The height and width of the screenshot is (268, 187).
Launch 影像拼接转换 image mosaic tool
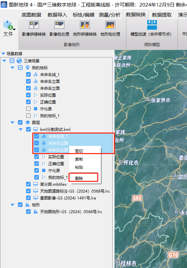[x=34, y=25]
